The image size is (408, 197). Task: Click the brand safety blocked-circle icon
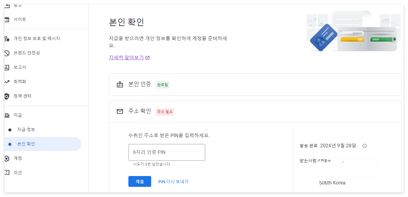click(7, 53)
